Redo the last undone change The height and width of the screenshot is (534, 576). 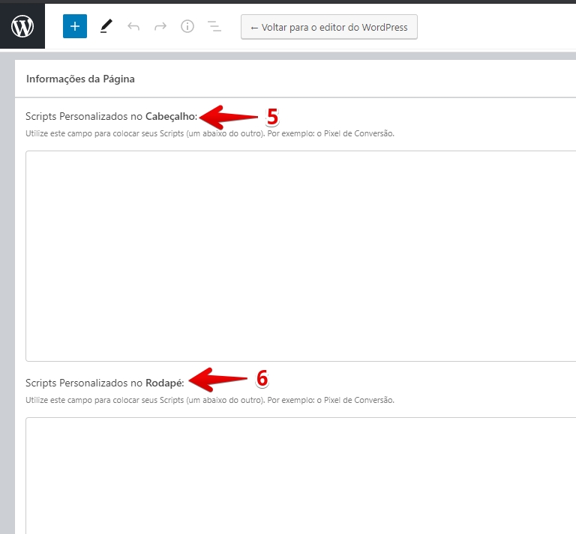pos(160,27)
